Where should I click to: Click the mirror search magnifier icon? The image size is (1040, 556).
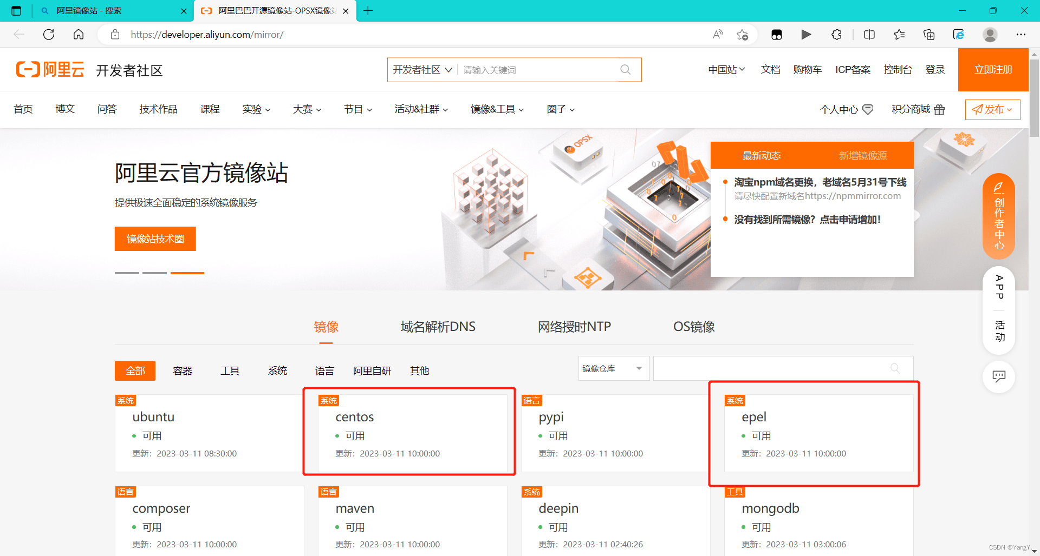click(895, 368)
